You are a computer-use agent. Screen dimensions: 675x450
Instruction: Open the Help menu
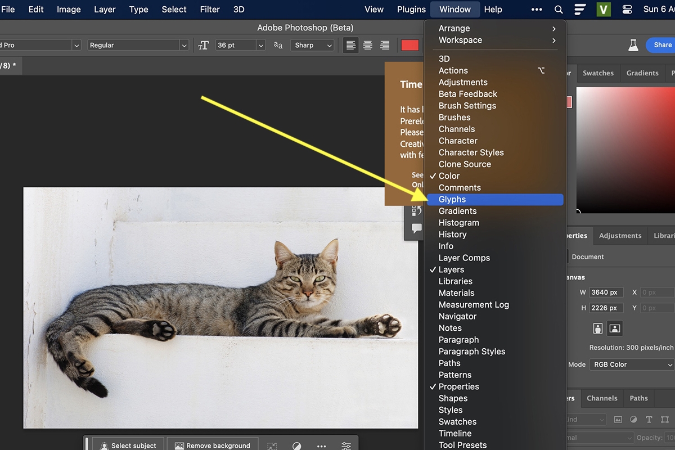493,10
